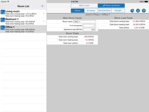Edit the # of occupants field
Screen dimensions: 149x112
pos(89,26)
